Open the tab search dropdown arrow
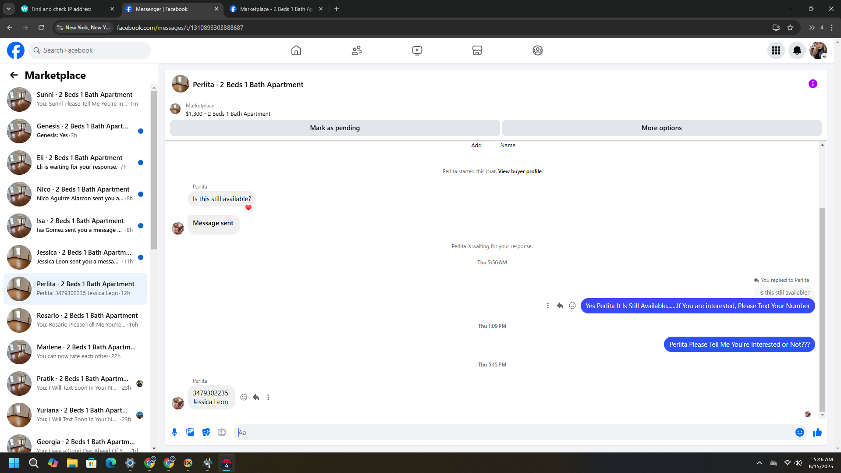Viewport: 841px width, 473px height. tap(8, 9)
